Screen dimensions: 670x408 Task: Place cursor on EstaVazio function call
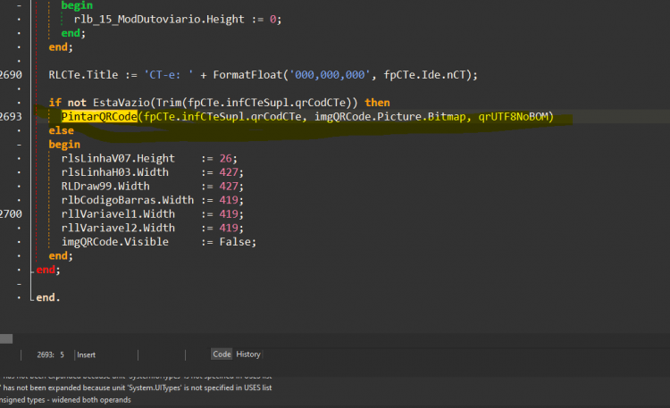pyautogui.click(x=121, y=103)
